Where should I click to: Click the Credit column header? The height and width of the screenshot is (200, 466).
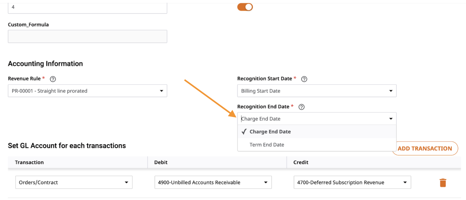pos(301,162)
